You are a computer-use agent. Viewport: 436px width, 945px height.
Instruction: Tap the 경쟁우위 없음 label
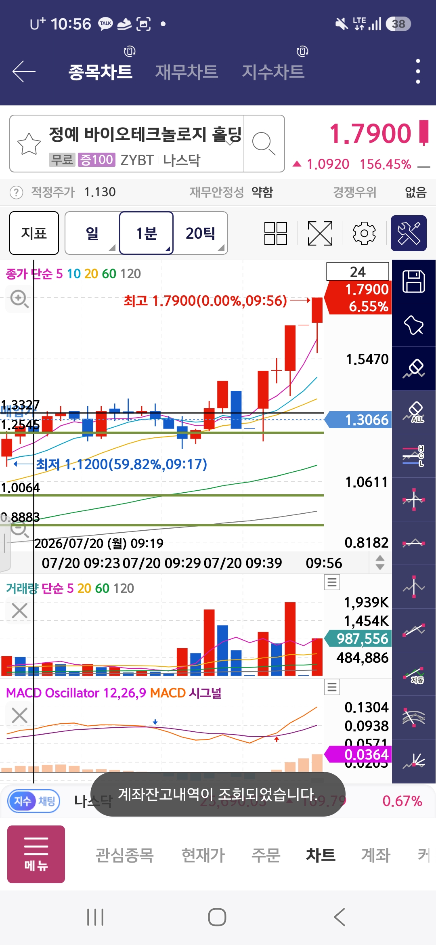coord(379,192)
